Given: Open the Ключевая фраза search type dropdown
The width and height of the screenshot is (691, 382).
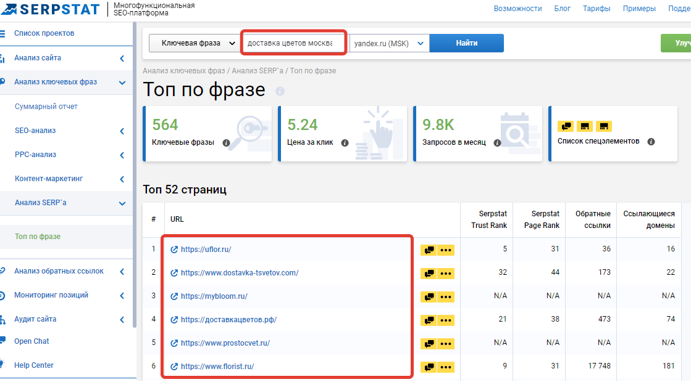Looking at the screenshot, I should point(195,43).
